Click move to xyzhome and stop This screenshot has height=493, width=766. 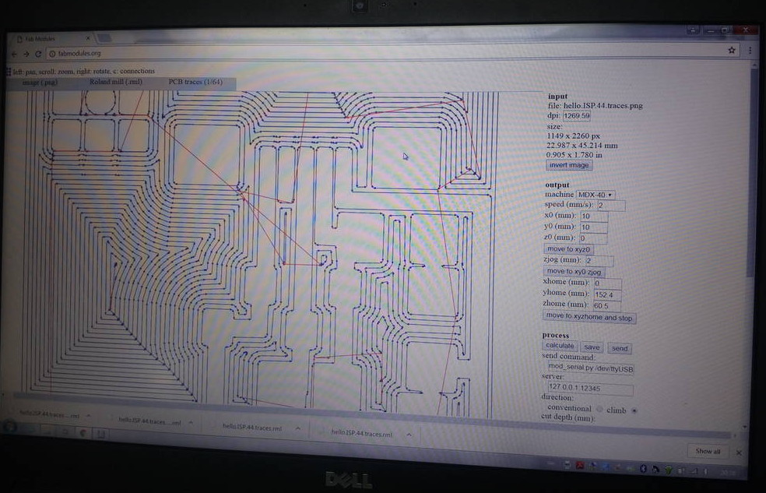589,317
